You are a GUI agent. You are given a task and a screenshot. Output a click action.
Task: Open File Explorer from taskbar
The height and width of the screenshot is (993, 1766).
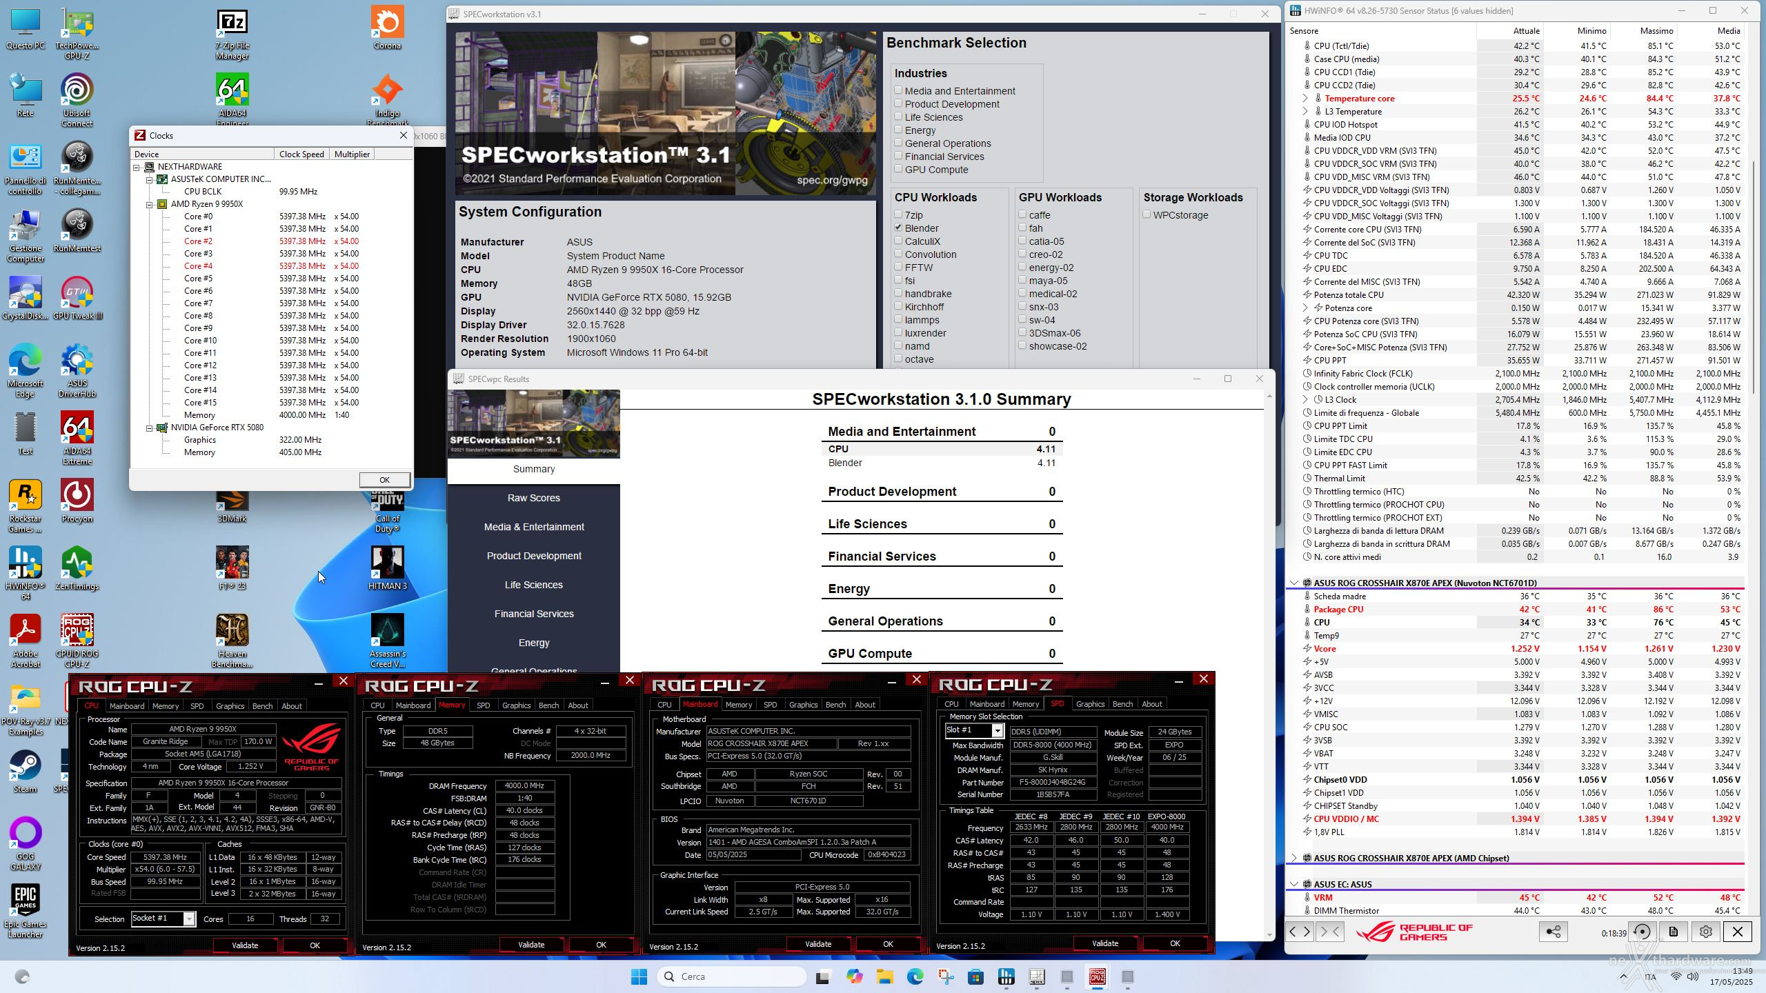[x=884, y=976]
